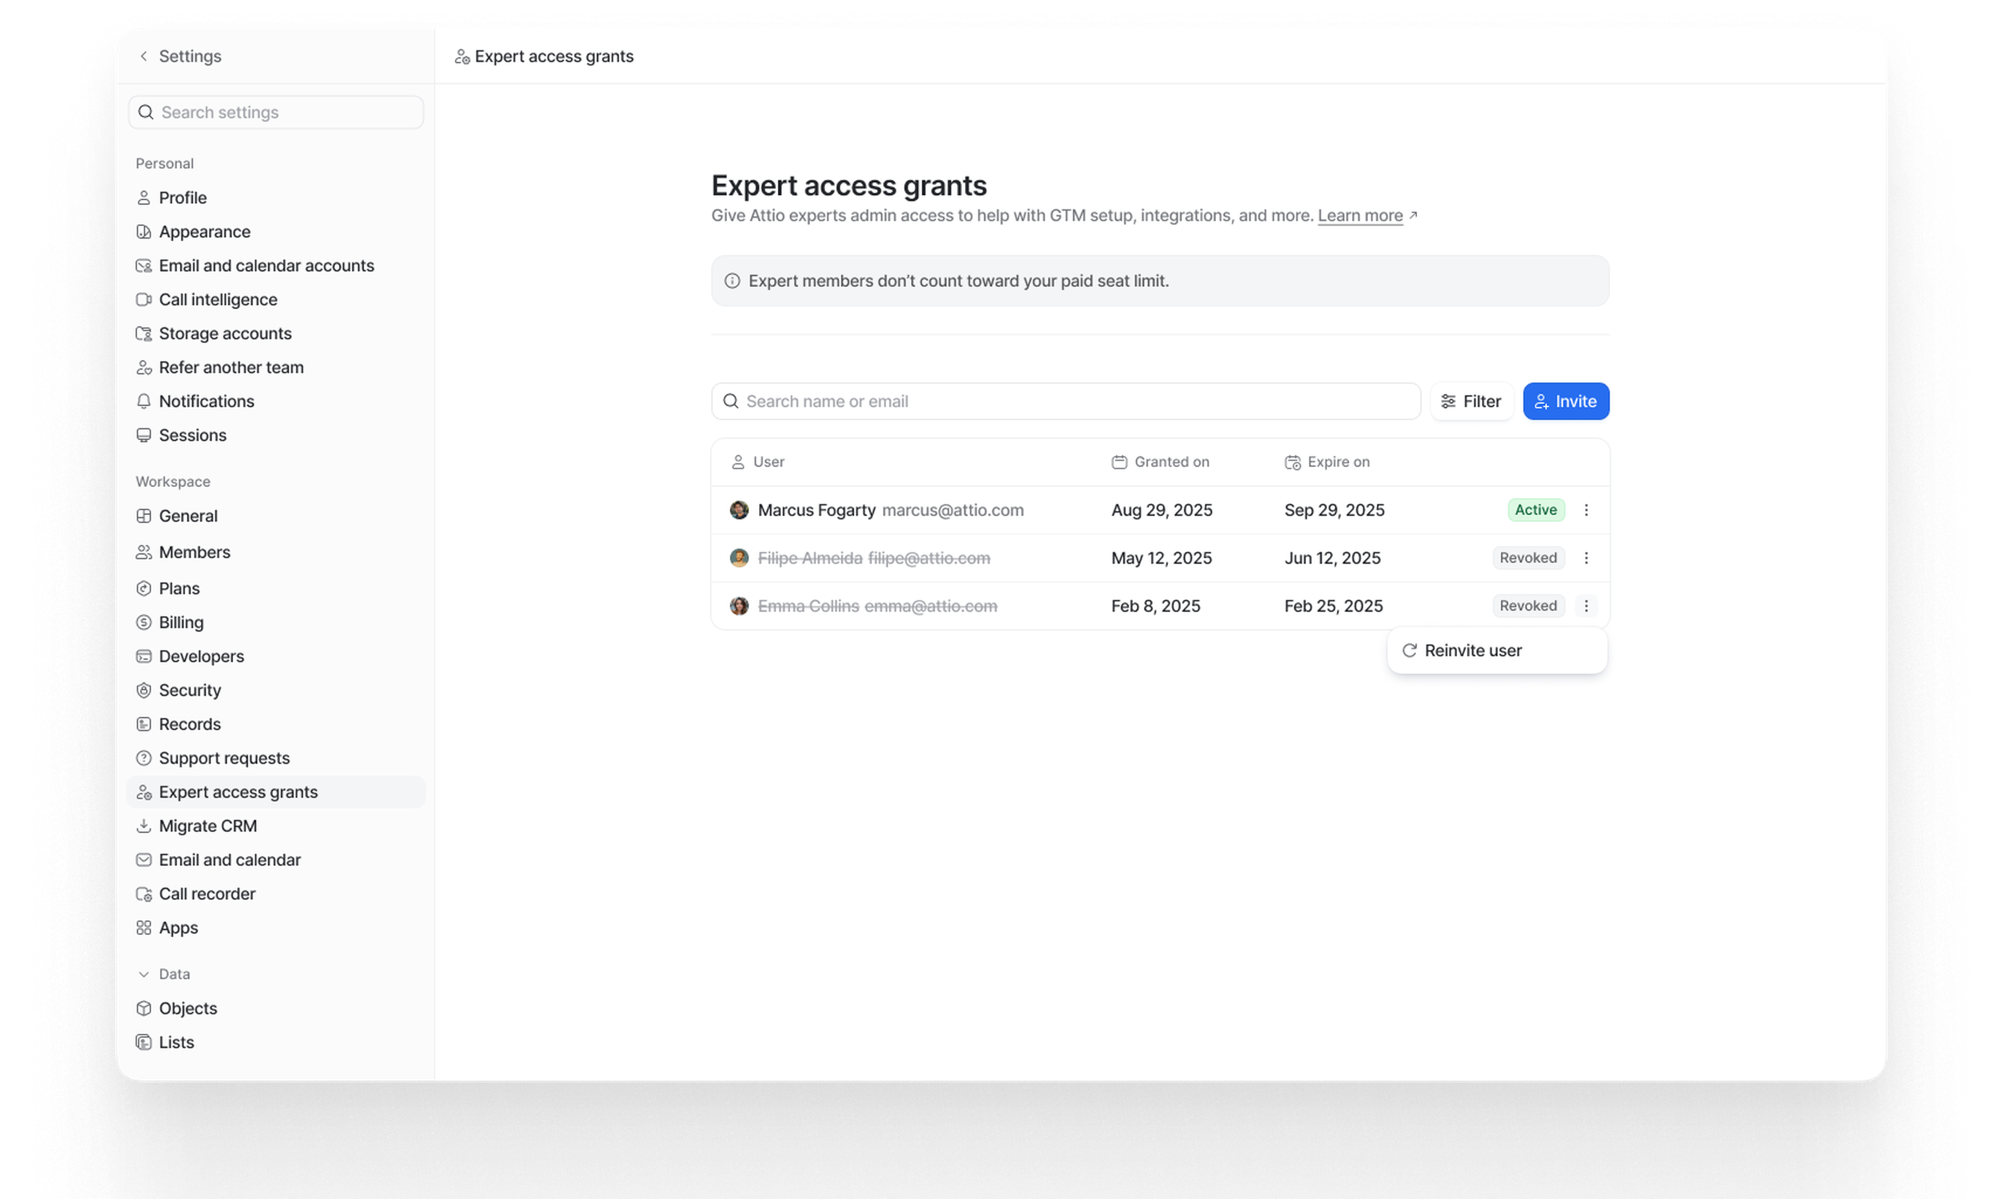
Task: Open Migrate CRM download icon
Action: [144, 826]
